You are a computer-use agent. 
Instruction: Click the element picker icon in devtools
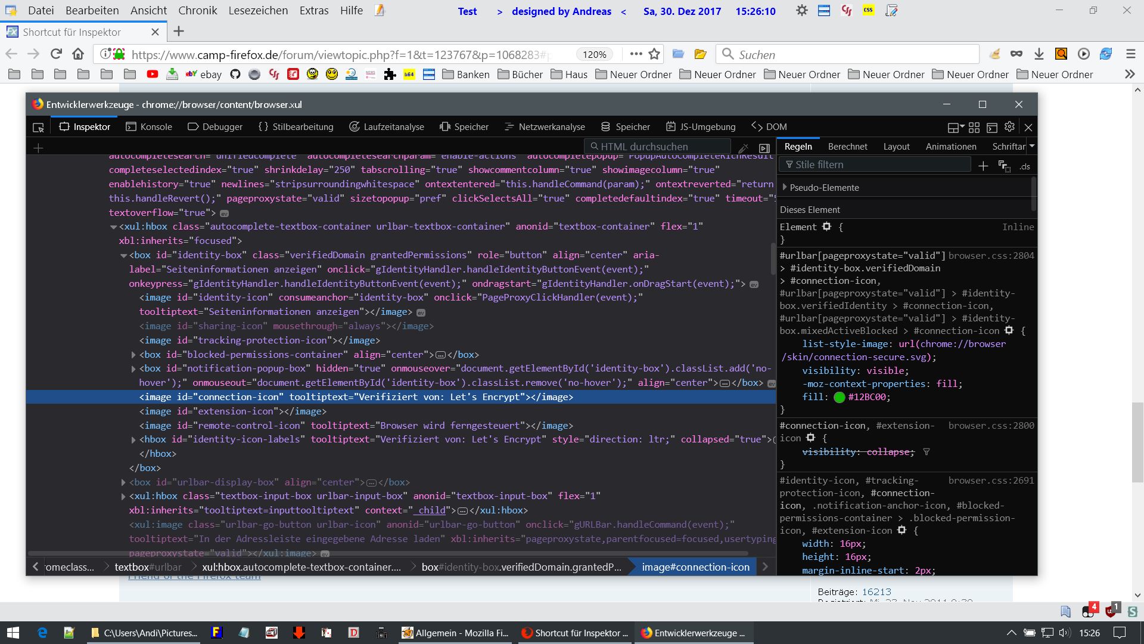coord(39,128)
